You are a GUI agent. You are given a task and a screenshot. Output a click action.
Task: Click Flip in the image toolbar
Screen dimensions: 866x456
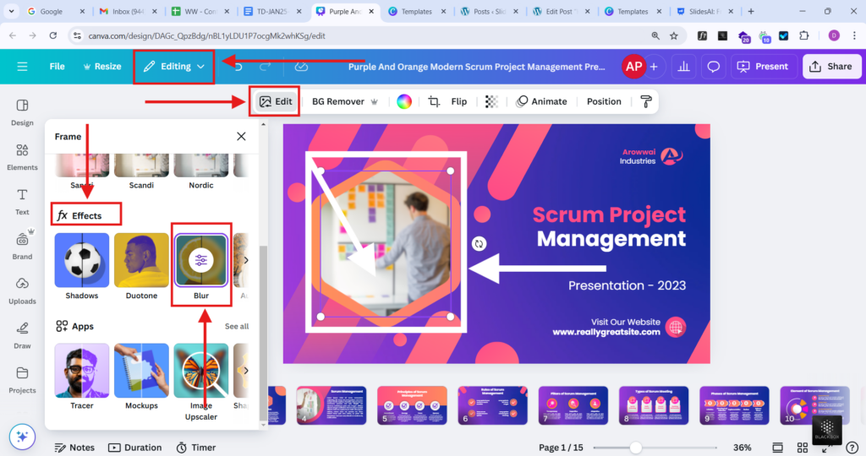click(x=459, y=101)
